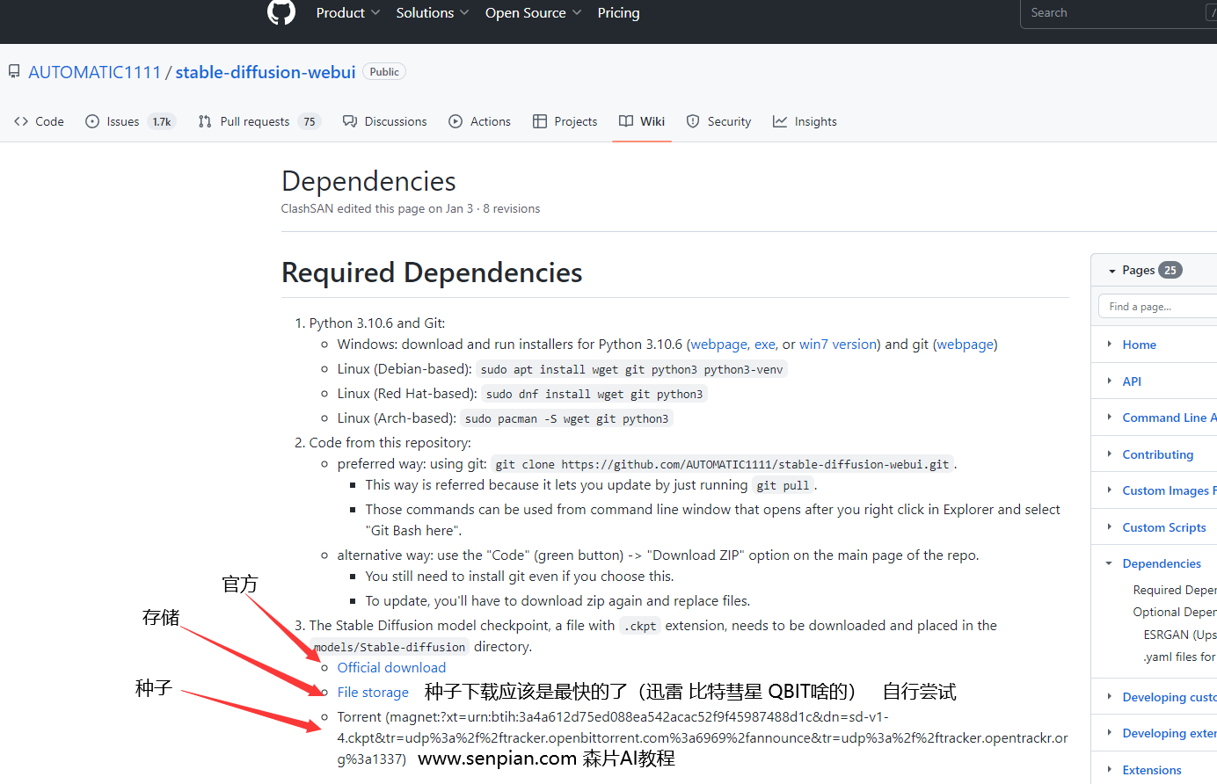
Task: Open the File storage link
Action: pos(373,693)
